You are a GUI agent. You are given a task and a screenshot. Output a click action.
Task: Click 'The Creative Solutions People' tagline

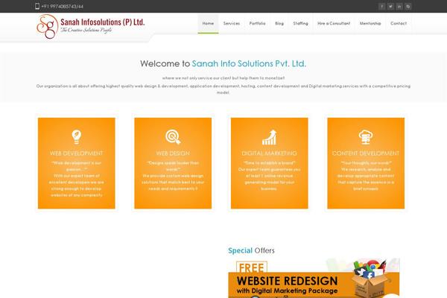[x=86, y=30]
